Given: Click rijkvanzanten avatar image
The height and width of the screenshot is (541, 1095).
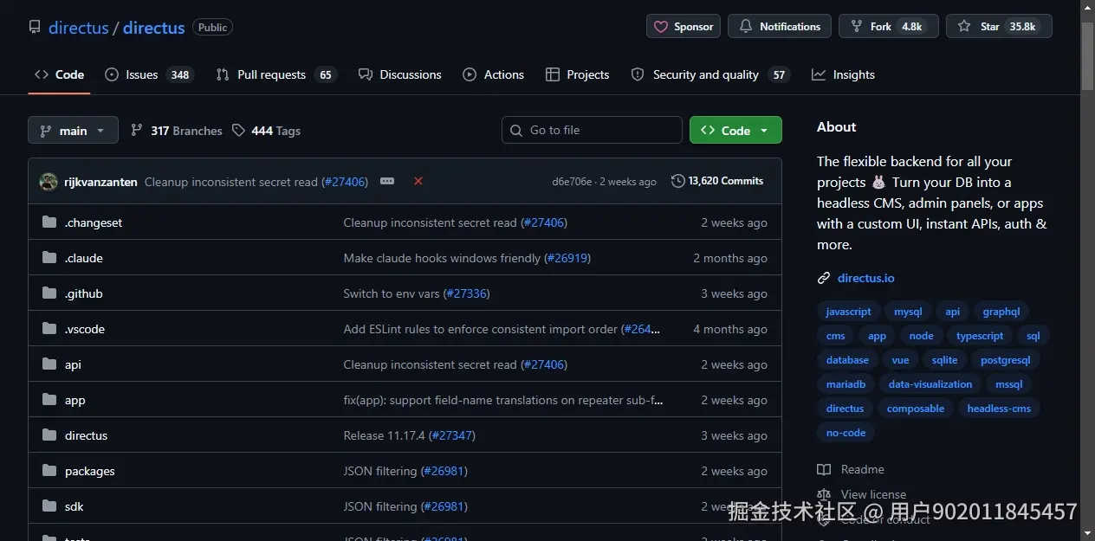Looking at the screenshot, I should pos(49,182).
